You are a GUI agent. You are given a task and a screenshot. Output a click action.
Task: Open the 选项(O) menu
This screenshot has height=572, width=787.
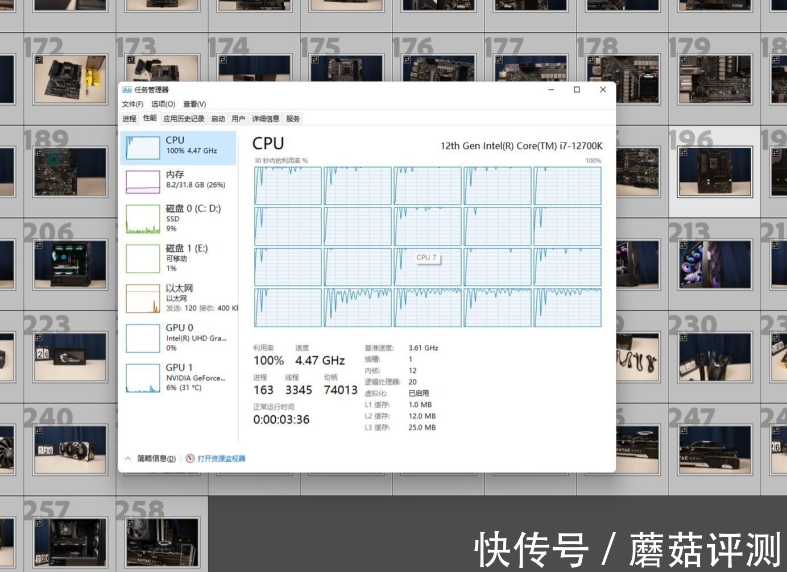point(163,104)
